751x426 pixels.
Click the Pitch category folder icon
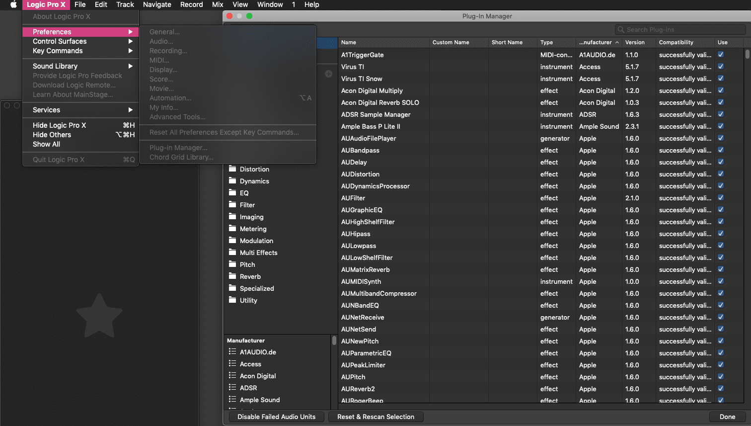[232, 264]
